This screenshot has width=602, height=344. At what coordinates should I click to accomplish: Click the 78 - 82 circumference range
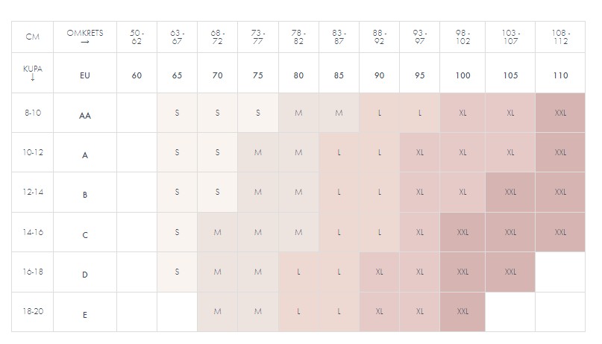tap(298, 37)
